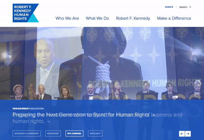204x140 pixels.
Task: Open the Make a Difference menu
Action: click(x=174, y=18)
